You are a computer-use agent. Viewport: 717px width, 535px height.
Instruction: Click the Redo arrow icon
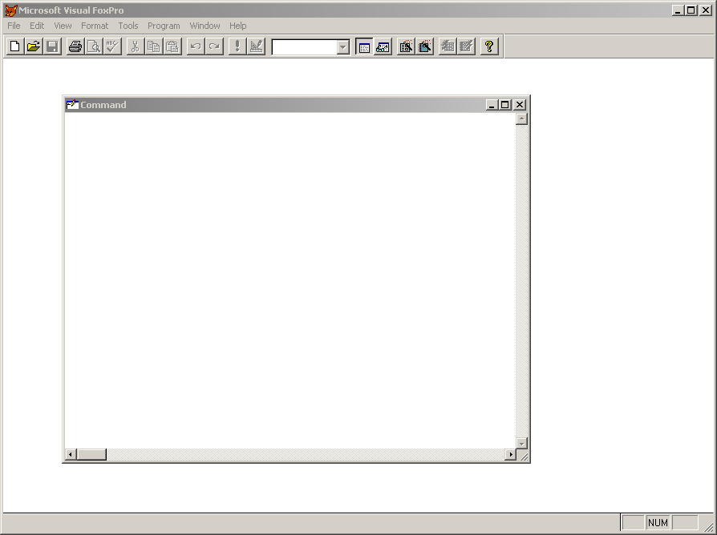click(x=214, y=46)
